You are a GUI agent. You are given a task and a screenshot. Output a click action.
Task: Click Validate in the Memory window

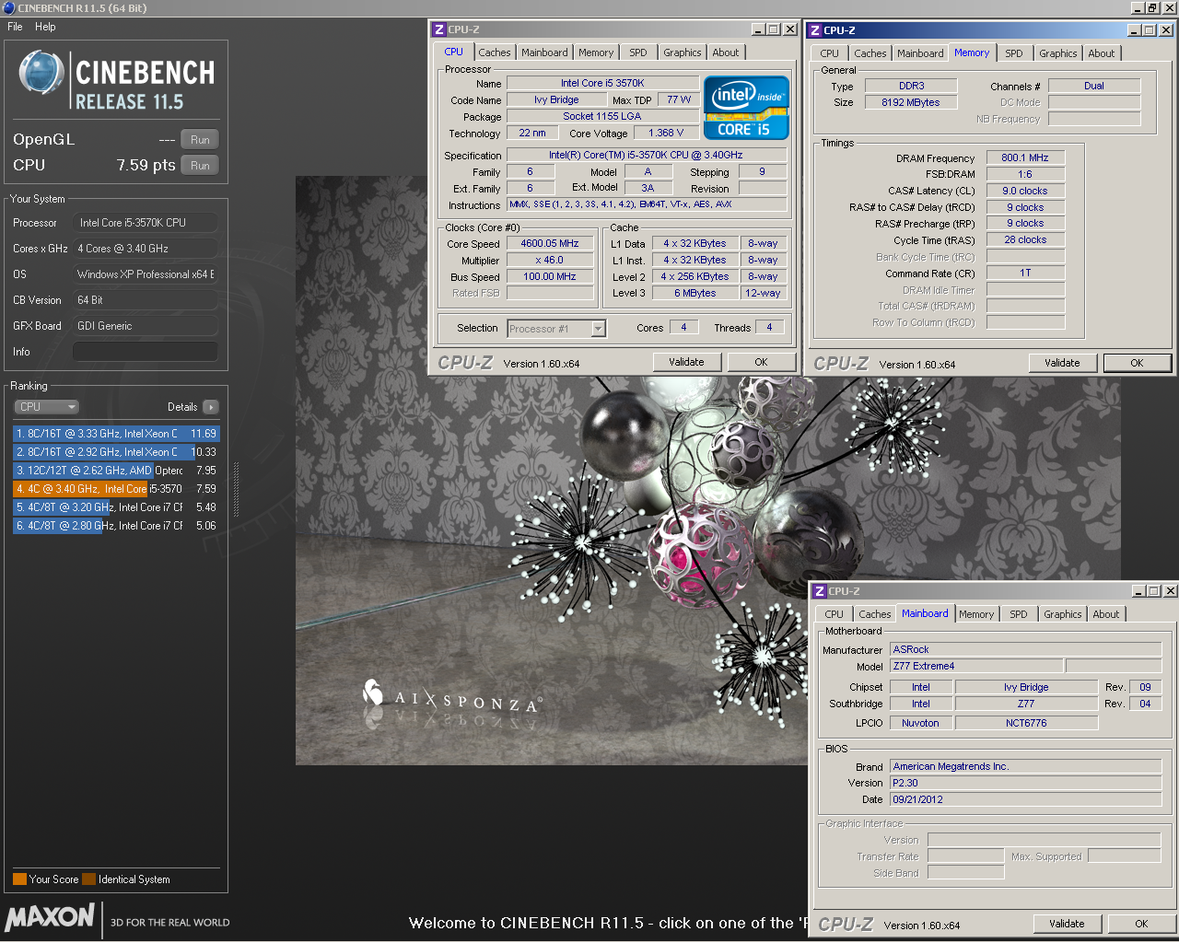1062,363
